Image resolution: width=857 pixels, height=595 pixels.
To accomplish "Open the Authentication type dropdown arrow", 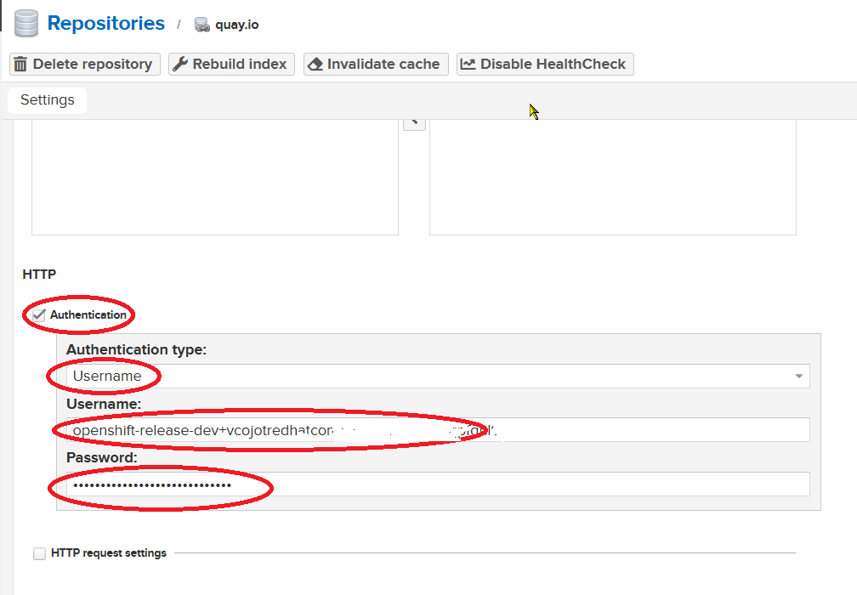I will click(798, 376).
